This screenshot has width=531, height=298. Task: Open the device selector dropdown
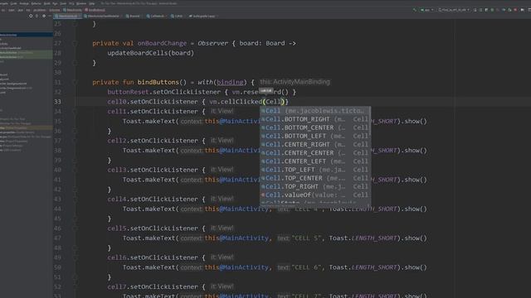point(454,10)
